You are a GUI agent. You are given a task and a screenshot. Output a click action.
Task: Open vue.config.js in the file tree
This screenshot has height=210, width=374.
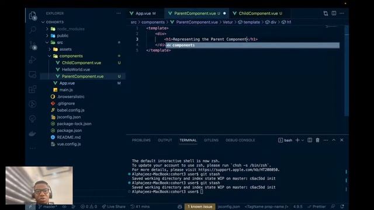[69, 144]
